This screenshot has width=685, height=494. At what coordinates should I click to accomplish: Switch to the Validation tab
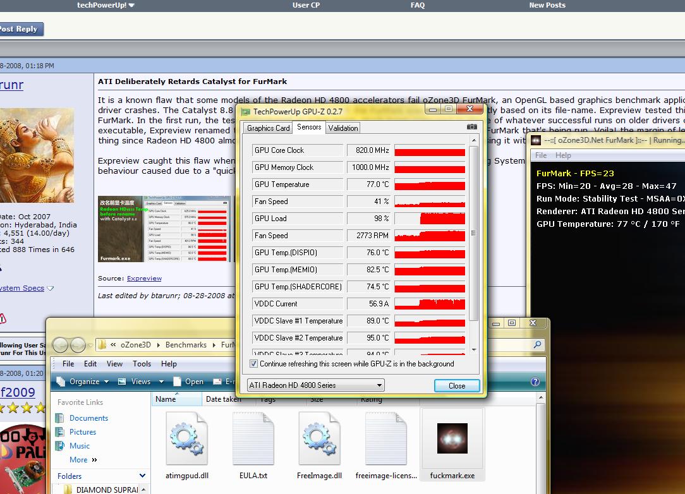pos(343,128)
